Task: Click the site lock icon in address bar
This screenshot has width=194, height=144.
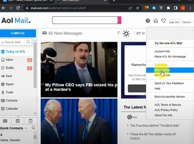Action: 27,8
